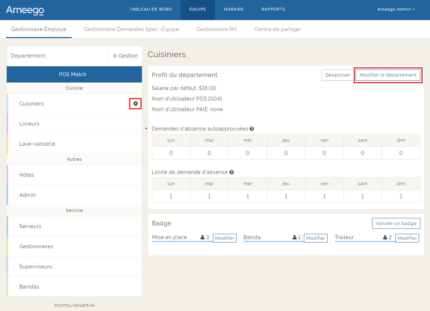
Task: Click the POS Match header bar
Action: pyautogui.click(x=73, y=74)
